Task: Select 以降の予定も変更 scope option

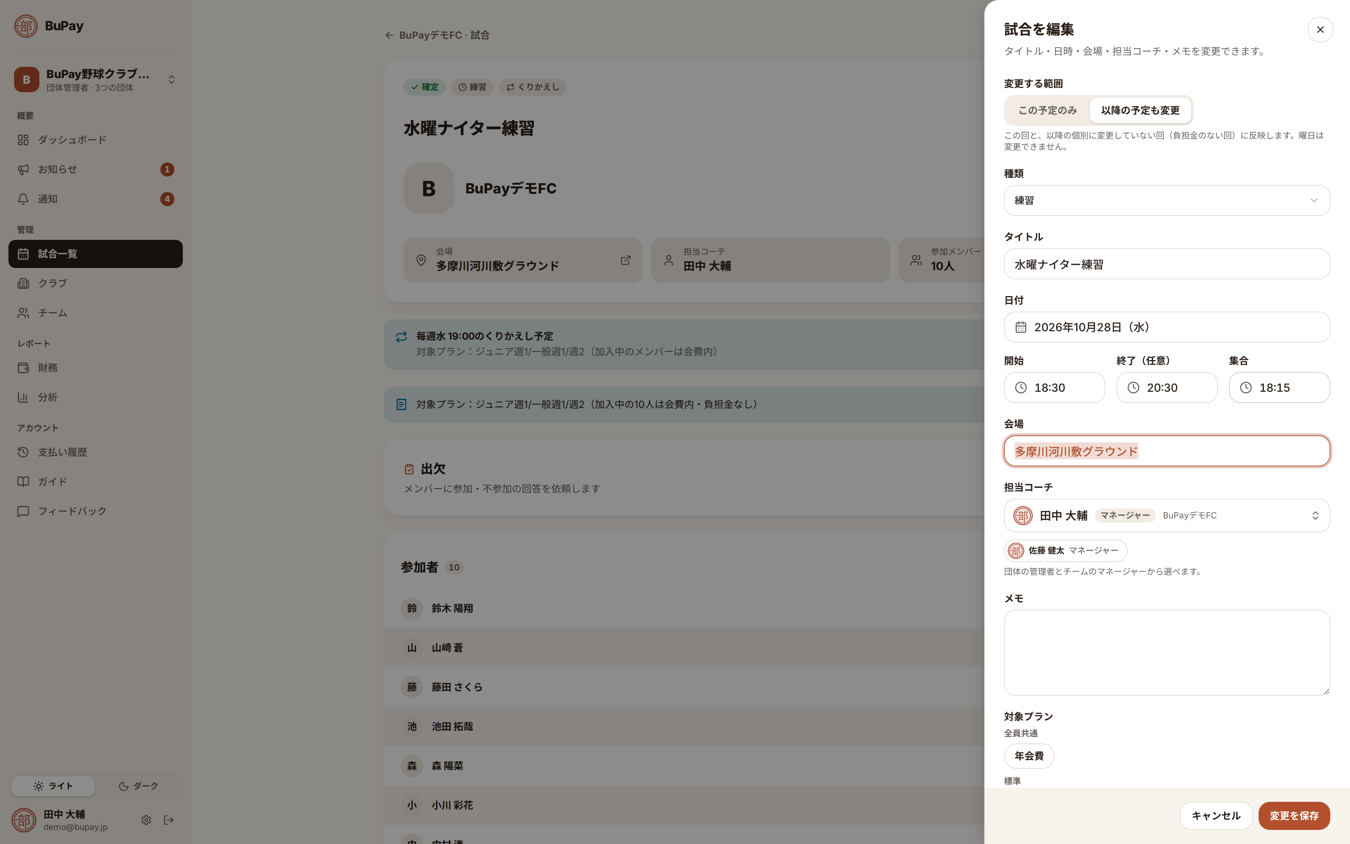Action: tap(1140, 110)
